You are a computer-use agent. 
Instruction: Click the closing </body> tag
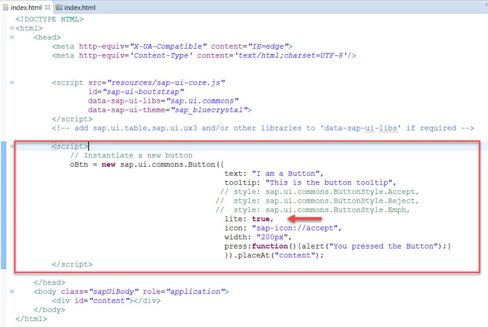(x=49, y=310)
